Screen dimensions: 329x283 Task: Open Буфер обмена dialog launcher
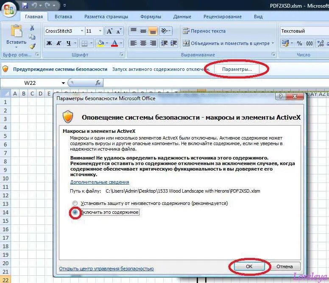(x=37, y=54)
